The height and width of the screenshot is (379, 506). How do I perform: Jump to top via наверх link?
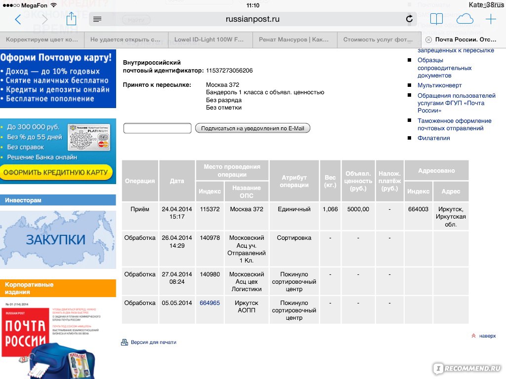point(487,336)
